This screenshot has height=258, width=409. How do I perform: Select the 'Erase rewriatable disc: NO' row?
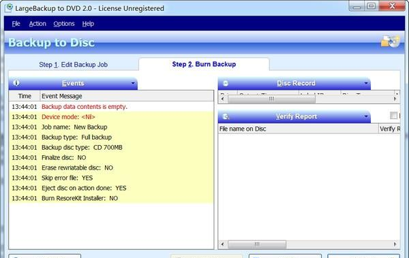[111, 167]
